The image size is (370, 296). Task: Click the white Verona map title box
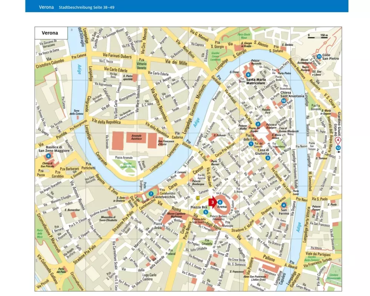[x=51, y=33]
